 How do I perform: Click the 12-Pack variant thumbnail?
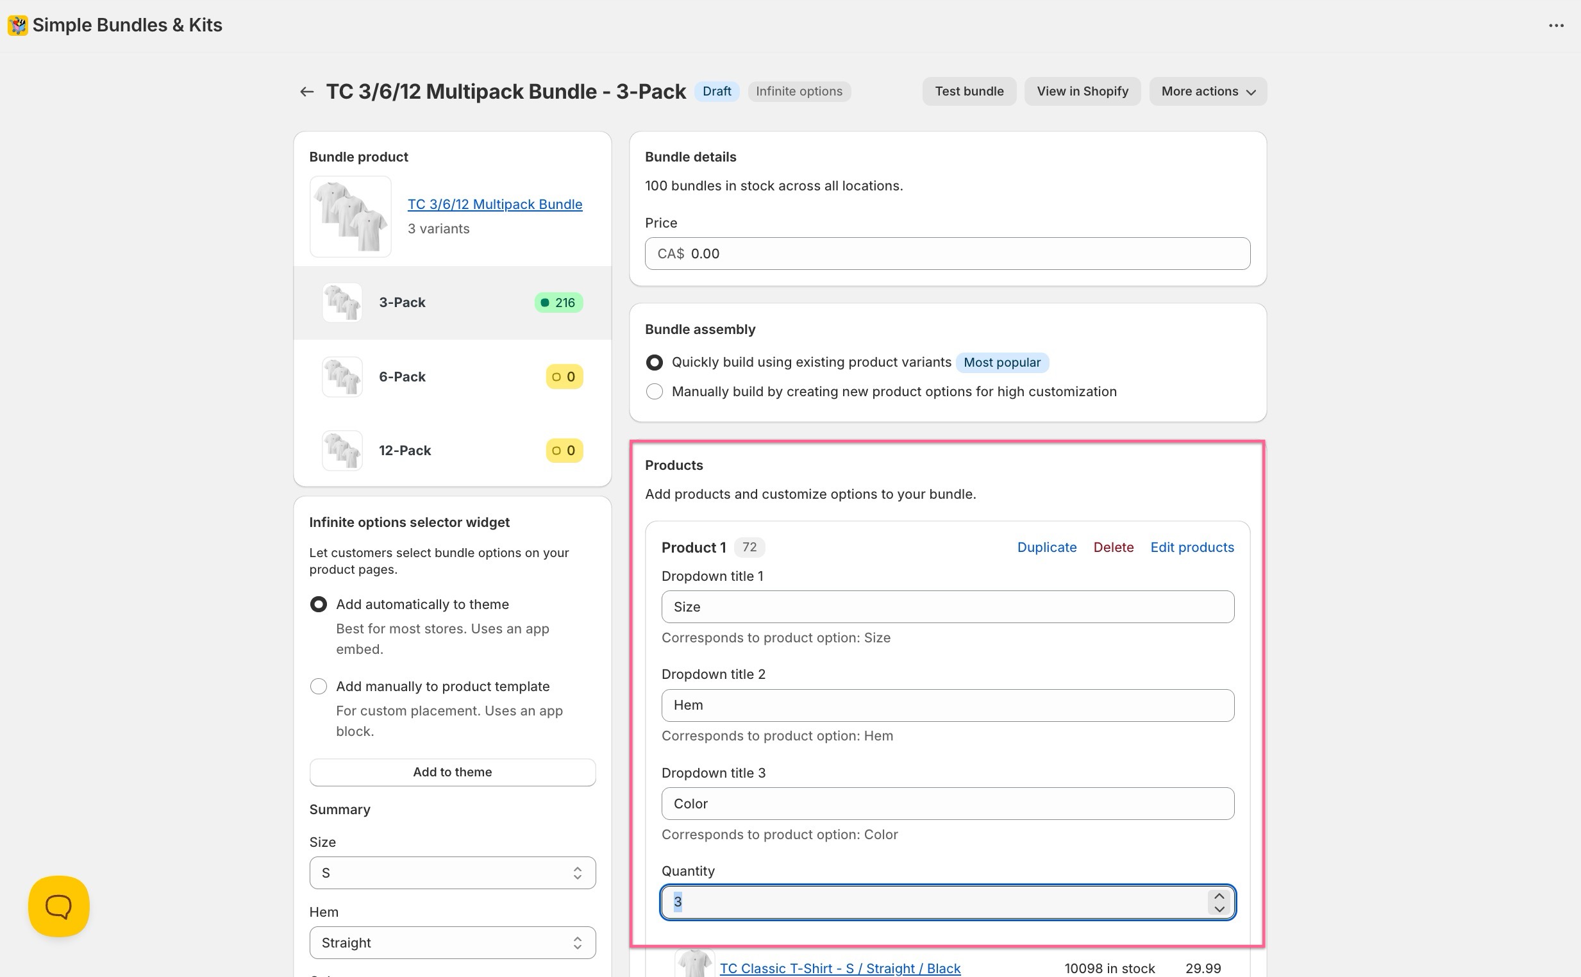pyautogui.click(x=342, y=451)
